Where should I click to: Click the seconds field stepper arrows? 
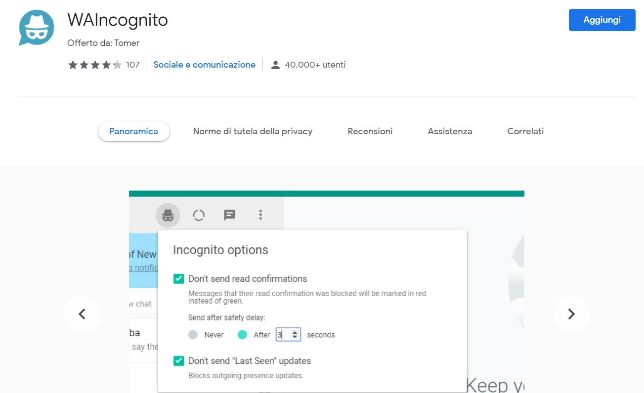click(x=295, y=335)
